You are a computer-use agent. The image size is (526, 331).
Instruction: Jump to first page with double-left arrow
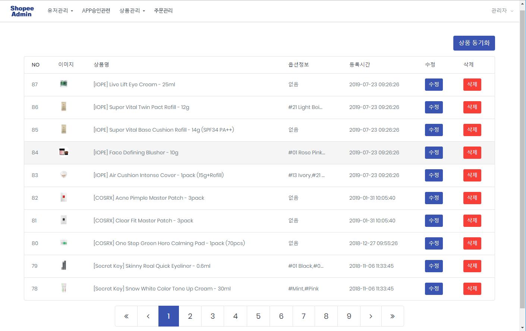(x=126, y=316)
